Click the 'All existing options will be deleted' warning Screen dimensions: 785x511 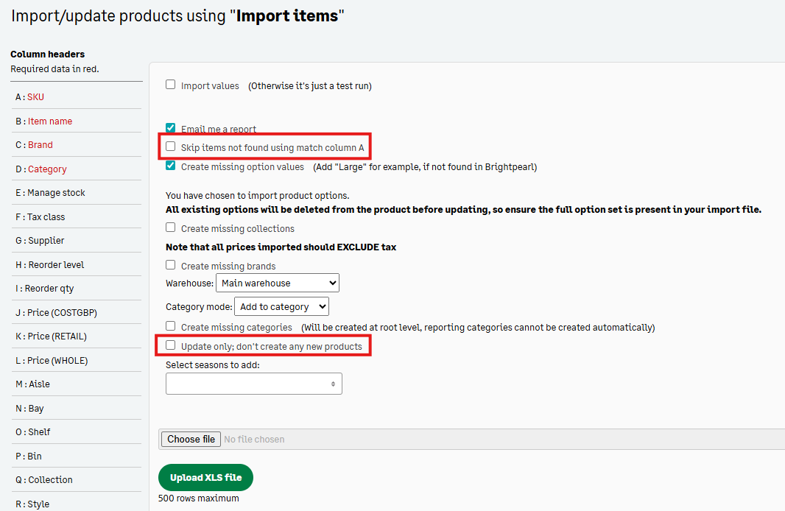pyautogui.click(x=464, y=210)
